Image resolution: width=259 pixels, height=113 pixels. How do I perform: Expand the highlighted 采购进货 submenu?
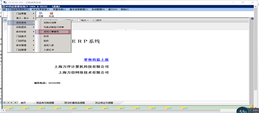tap(22, 23)
